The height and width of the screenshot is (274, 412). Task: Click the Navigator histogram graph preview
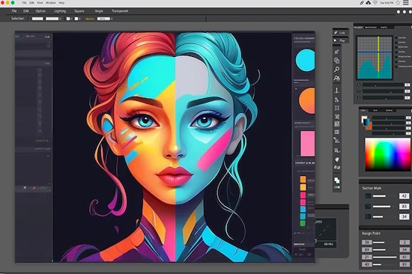tap(375, 58)
